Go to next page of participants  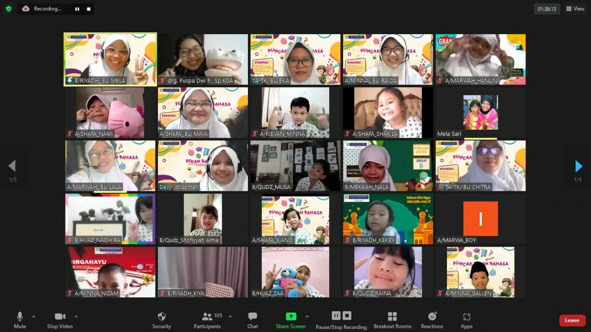[578, 166]
